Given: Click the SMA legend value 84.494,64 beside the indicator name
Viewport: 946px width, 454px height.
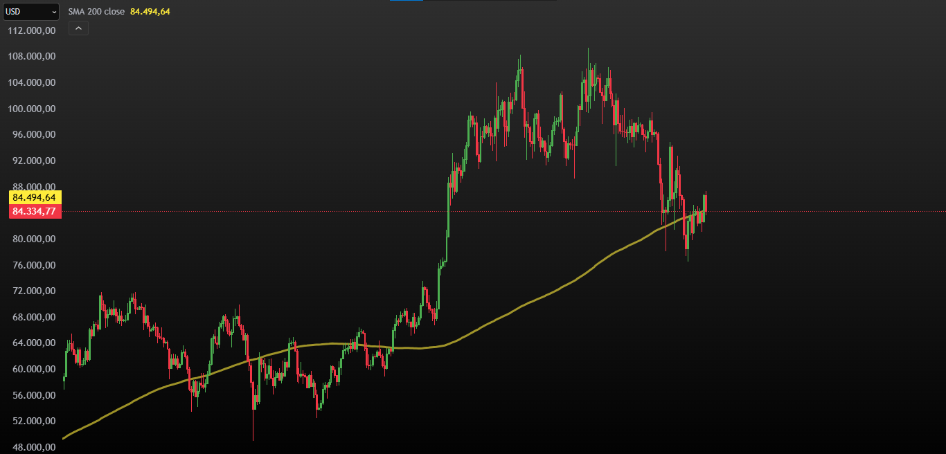Looking at the screenshot, I should click(150, 12).
